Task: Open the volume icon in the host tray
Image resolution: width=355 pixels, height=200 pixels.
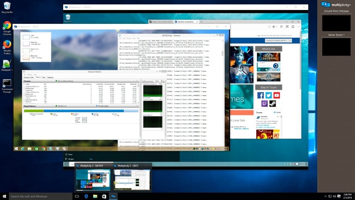Action: (x=334, y=196)
